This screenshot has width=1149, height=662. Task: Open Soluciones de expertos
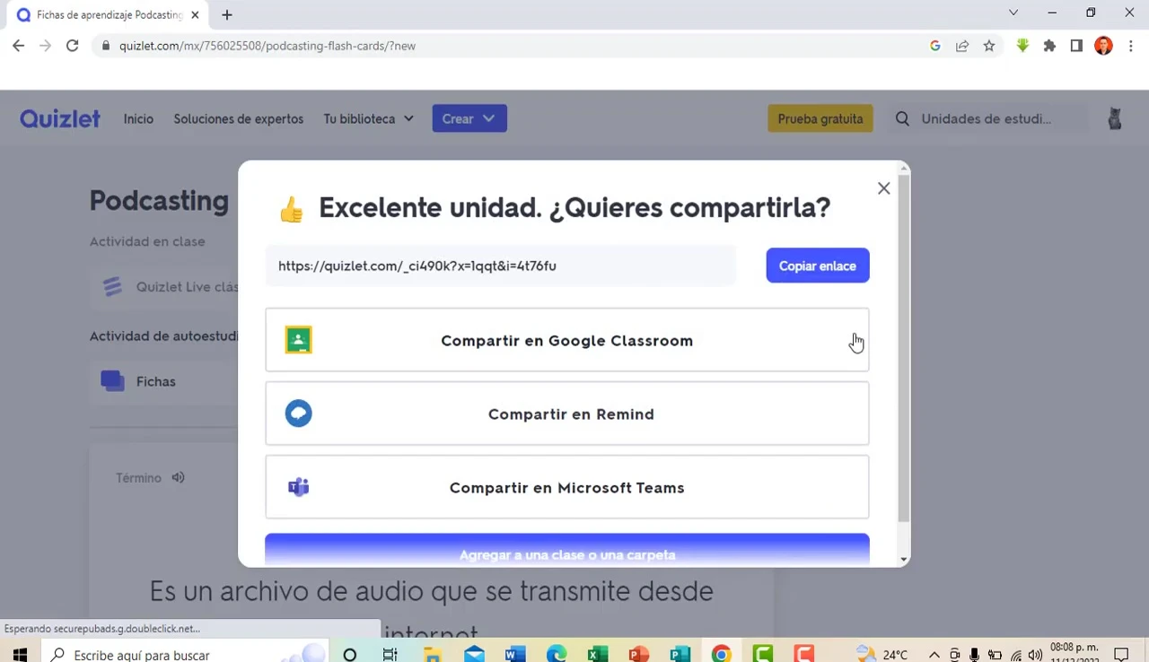click(x=239, y=118)
